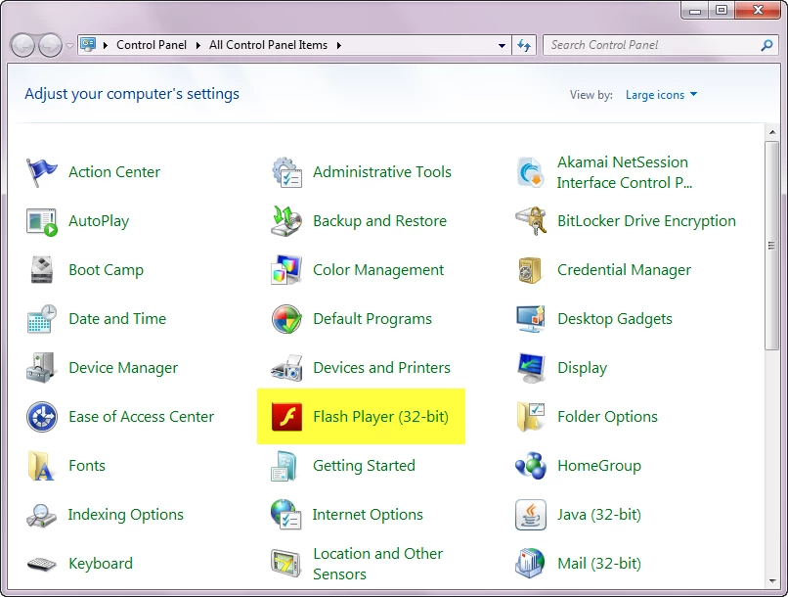
Task: Open the Ease of Access Center icon
Action: 41,417
